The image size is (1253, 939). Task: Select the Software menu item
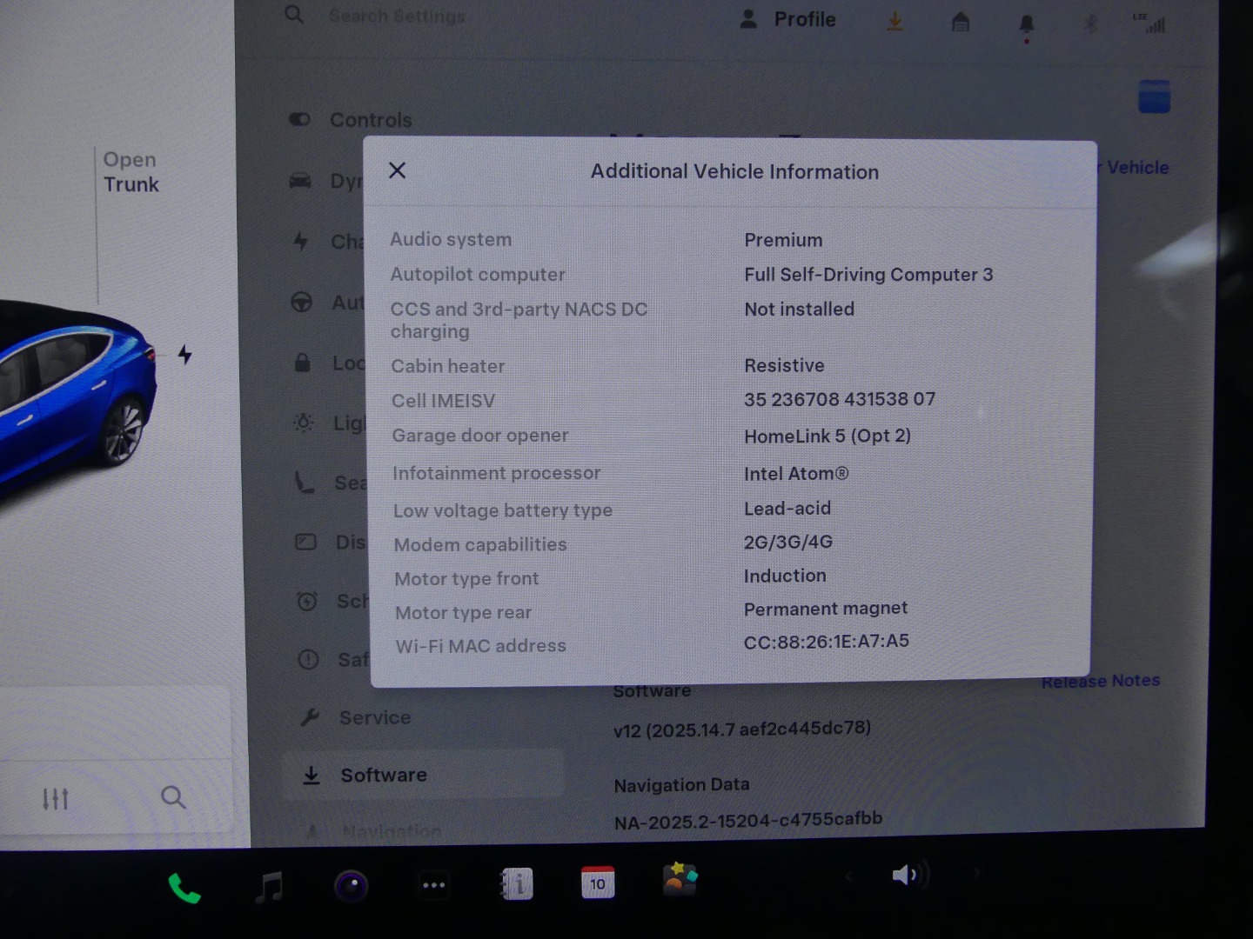[383, 775]
